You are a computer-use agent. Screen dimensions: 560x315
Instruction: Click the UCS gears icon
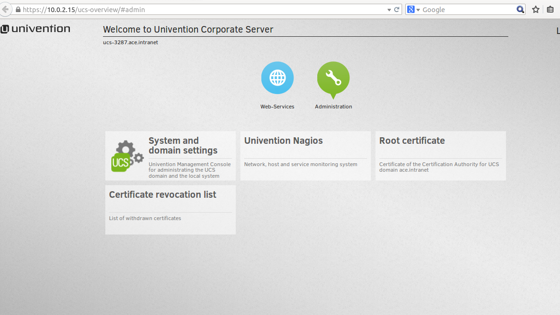[127, 156]
